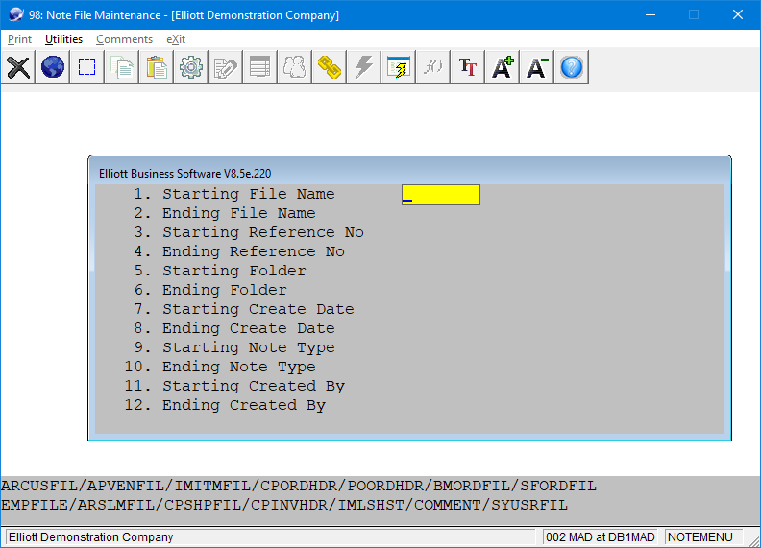Click the Ending Created By label
The width and height of the screenshot is (761, 548).
(244, 405)
